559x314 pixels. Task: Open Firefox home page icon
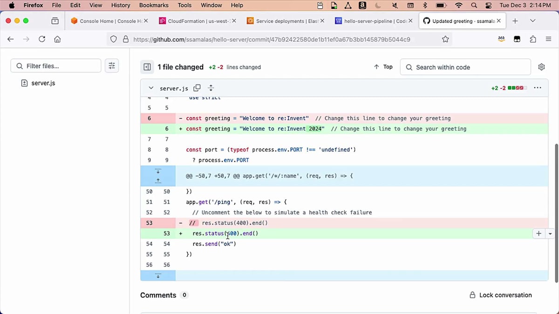click(57, 40)
